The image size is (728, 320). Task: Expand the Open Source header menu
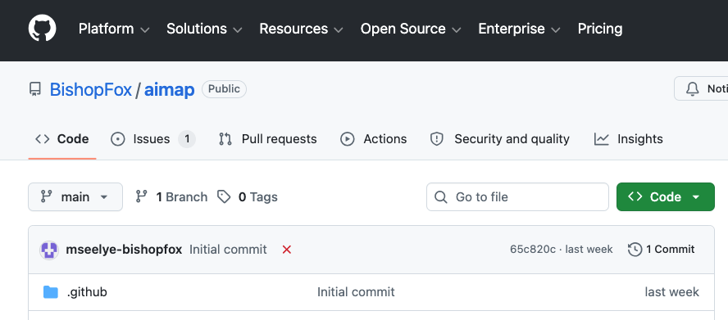click(411, 29)
